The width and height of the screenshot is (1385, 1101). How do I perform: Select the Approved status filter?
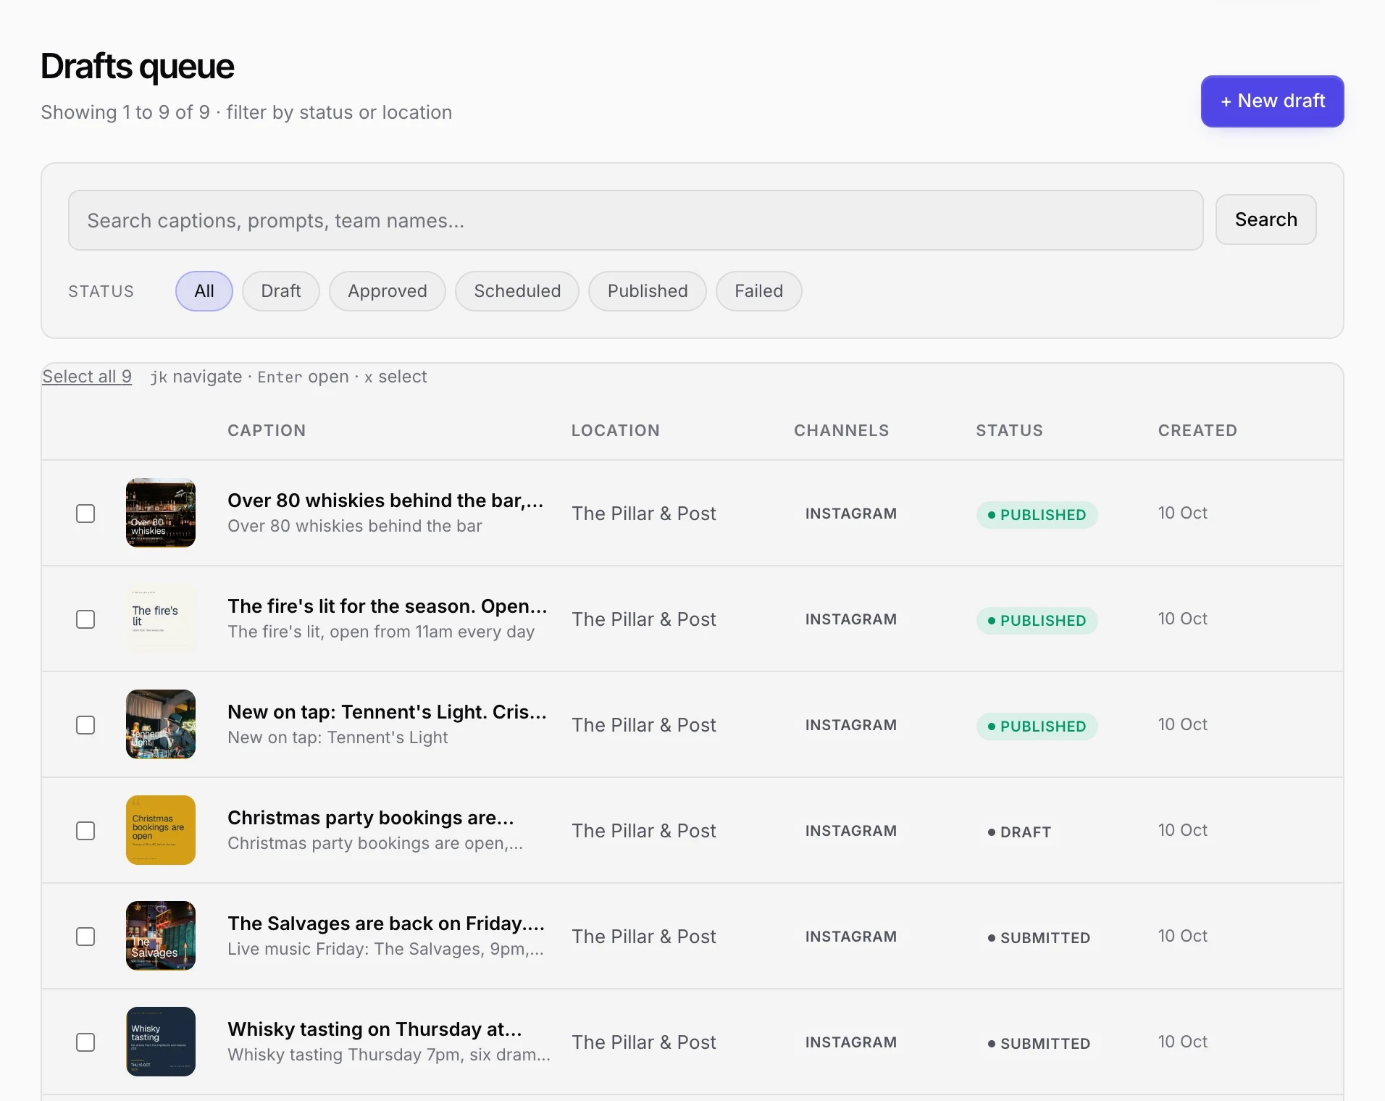point(388,291)
